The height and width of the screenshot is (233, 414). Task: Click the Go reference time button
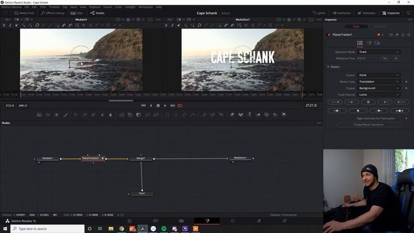396,58
